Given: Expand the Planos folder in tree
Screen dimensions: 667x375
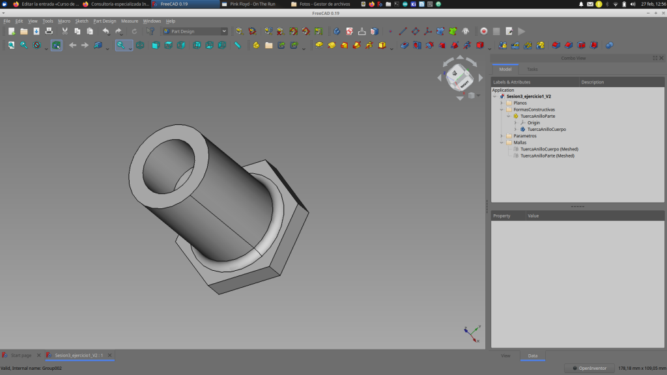Looking at the screenshot, I should (x=501, y=103).
